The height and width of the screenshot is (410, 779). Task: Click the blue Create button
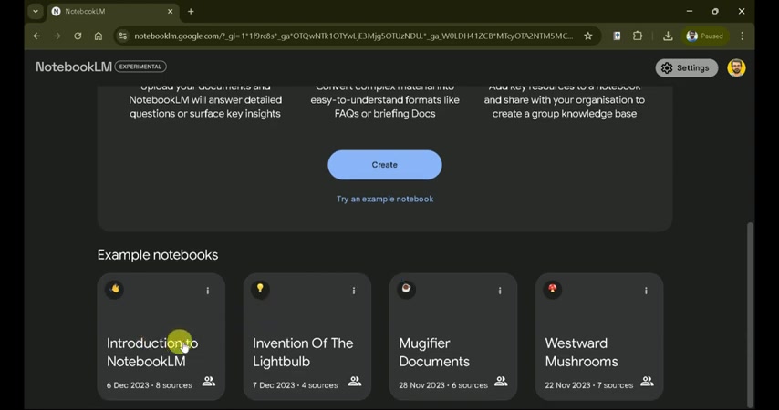click(385, 165)
